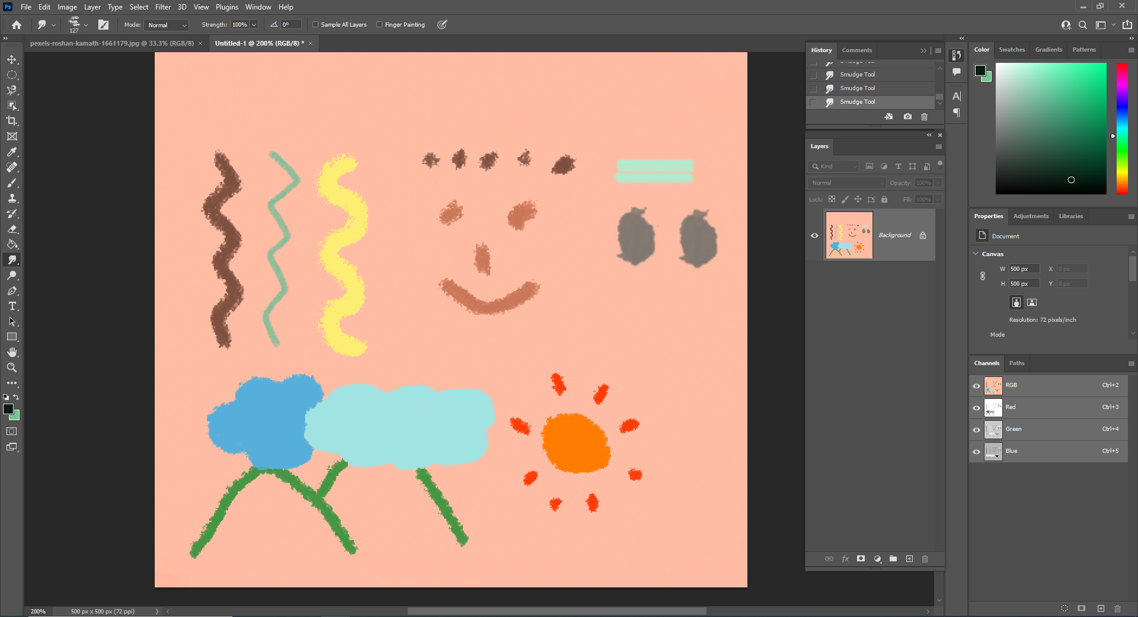The width and height of the screenshot is (1138, 617).
Task: Enable Sample All Layers checkbox
Action: 315,25
